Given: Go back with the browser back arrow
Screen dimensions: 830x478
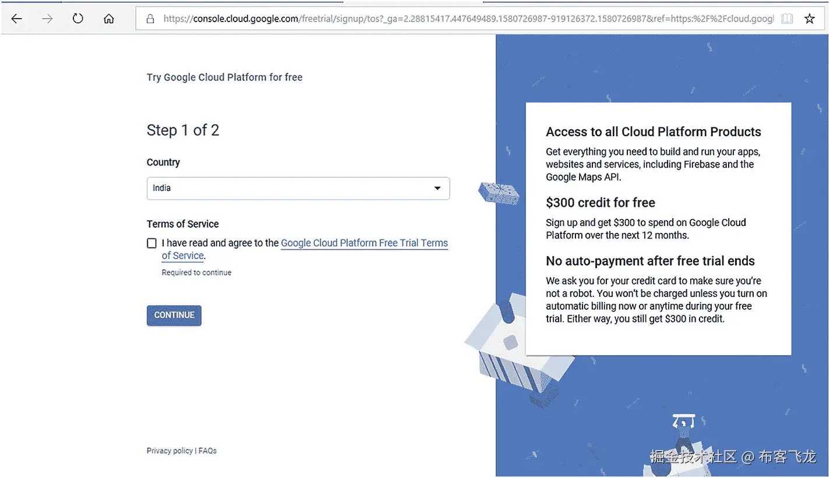Looking at the screenshot, I should pos(16,19).
